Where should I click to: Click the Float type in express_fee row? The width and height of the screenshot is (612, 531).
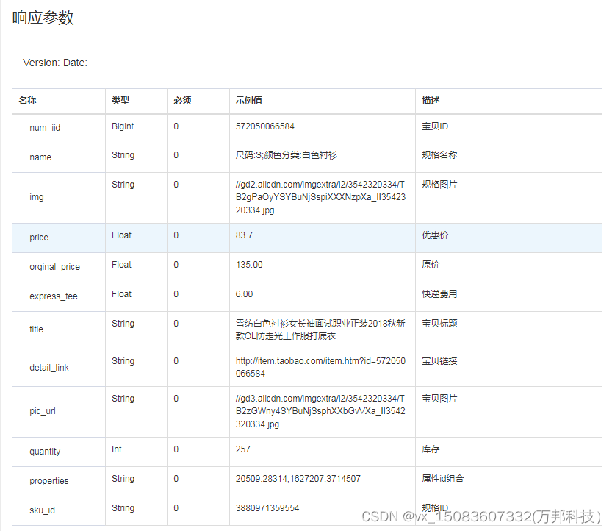point(121,294)
